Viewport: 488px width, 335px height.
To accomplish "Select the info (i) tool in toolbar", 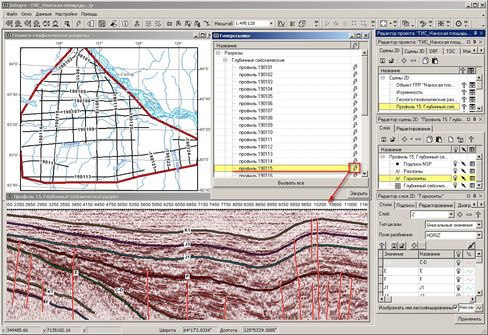I will [125, 23].
